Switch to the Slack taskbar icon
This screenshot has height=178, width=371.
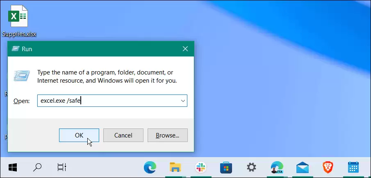[200, 167]
